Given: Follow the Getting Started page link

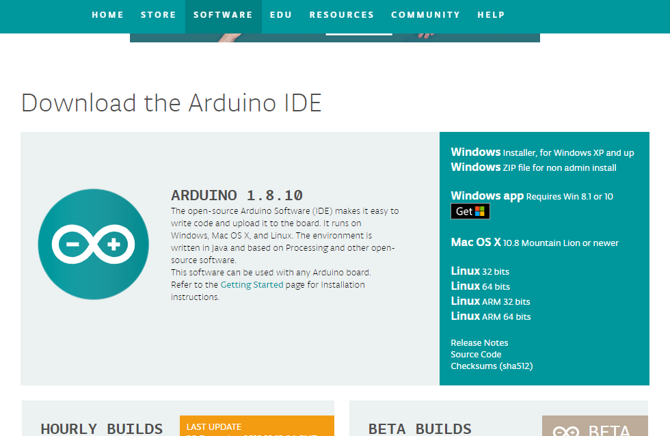Looking at the screenshot, I should tap(252, 285).
